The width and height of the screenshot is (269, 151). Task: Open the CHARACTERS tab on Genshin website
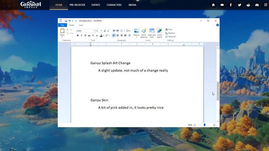tap(114, 5)
